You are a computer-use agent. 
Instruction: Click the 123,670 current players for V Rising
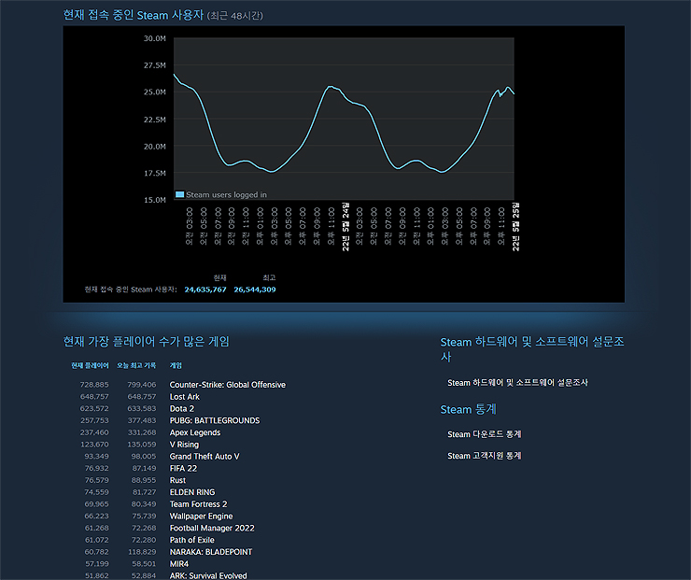[94, 445]
